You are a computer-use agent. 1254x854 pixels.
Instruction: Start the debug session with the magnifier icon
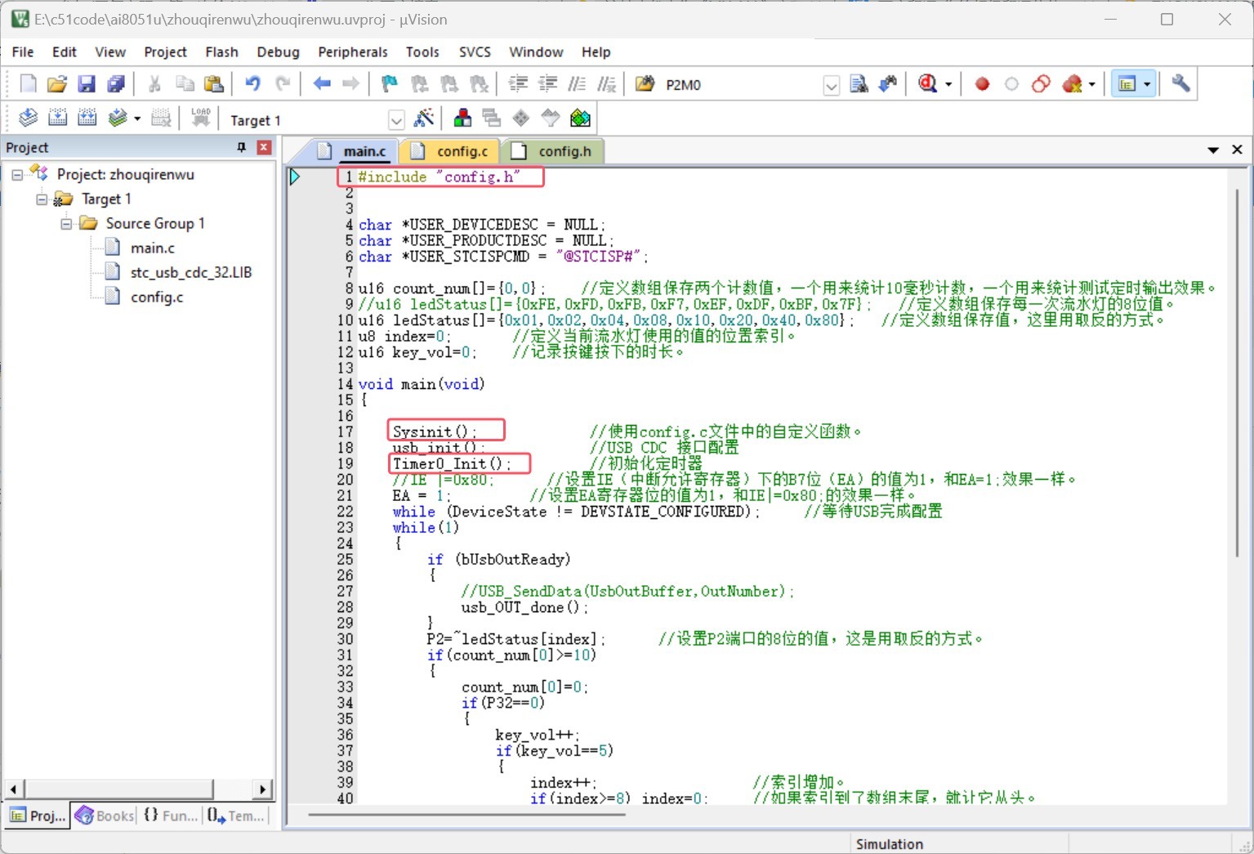[928, 84]
